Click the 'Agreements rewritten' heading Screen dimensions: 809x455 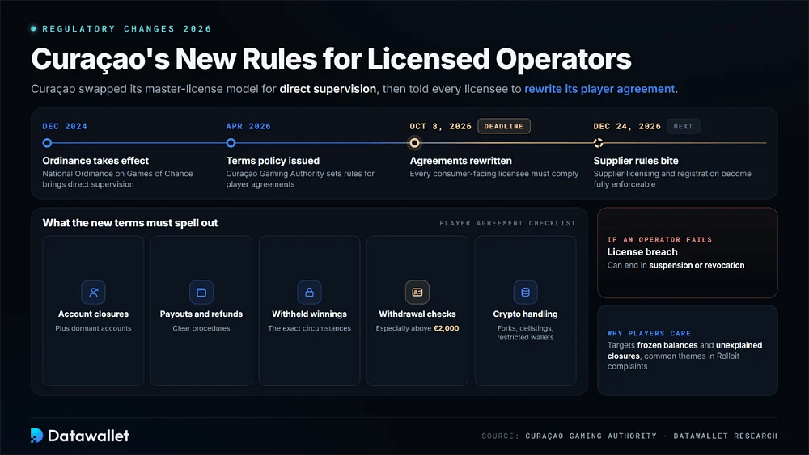click(461, 161)
